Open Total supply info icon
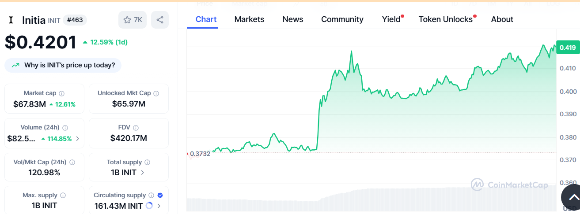Screen dimensions: 580x214 point(148,162)
